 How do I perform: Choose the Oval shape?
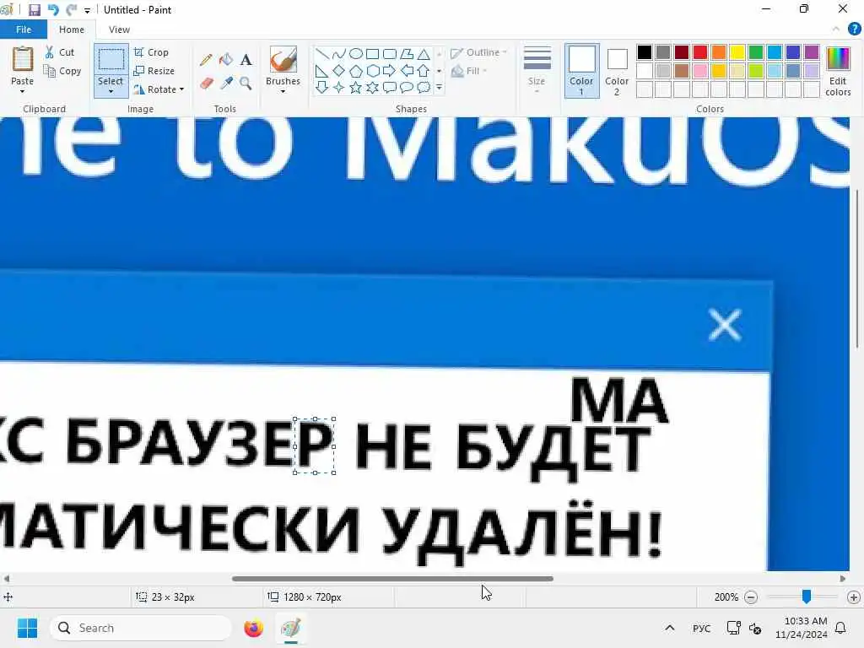(x=356, y=54)
